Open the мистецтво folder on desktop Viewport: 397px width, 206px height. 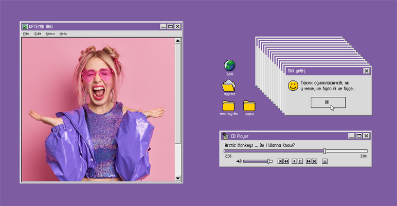point(228,106)
